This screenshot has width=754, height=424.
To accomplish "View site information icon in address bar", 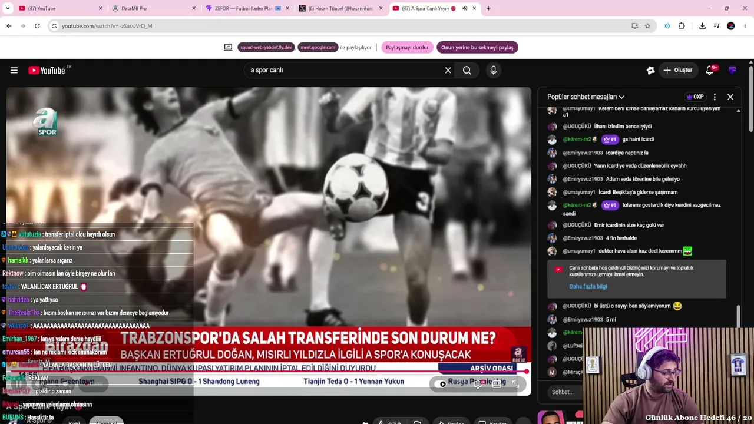I will point(54,26).
